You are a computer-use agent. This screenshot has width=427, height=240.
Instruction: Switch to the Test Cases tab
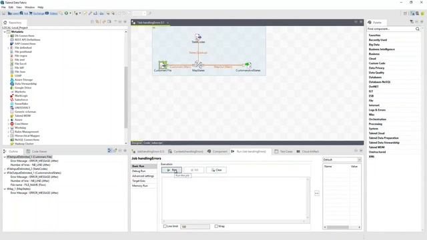pyautogui.click(x=284, y=151)
